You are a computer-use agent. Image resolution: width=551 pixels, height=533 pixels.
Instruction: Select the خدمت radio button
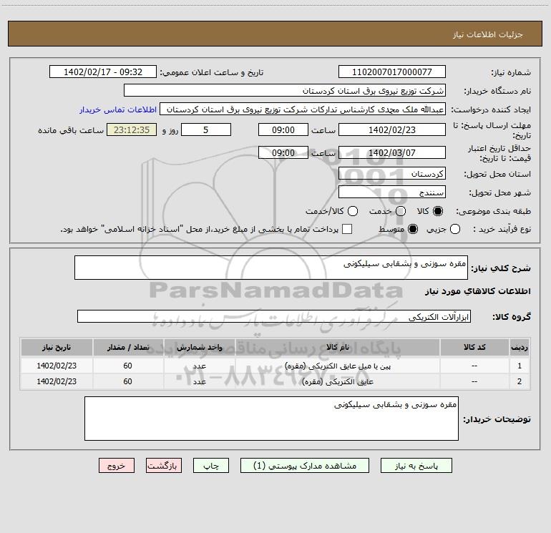pyautogui.click(x=401, y=211)
